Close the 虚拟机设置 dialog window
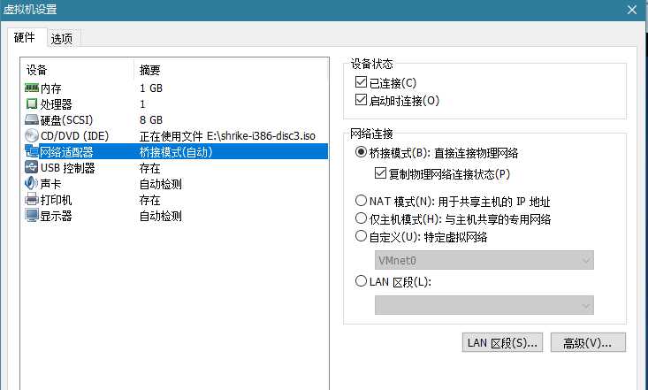The height and width of the screenshot is (390, 648). click(x=632, y=10)
